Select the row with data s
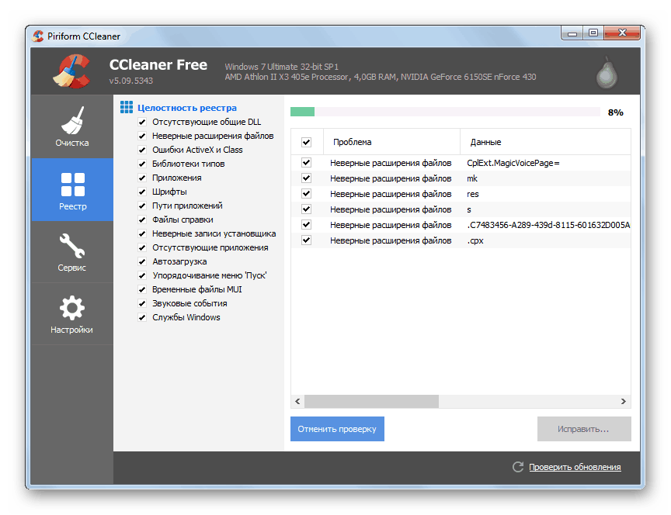The width and height of the screenshot is (671, 515). (461, 209)
